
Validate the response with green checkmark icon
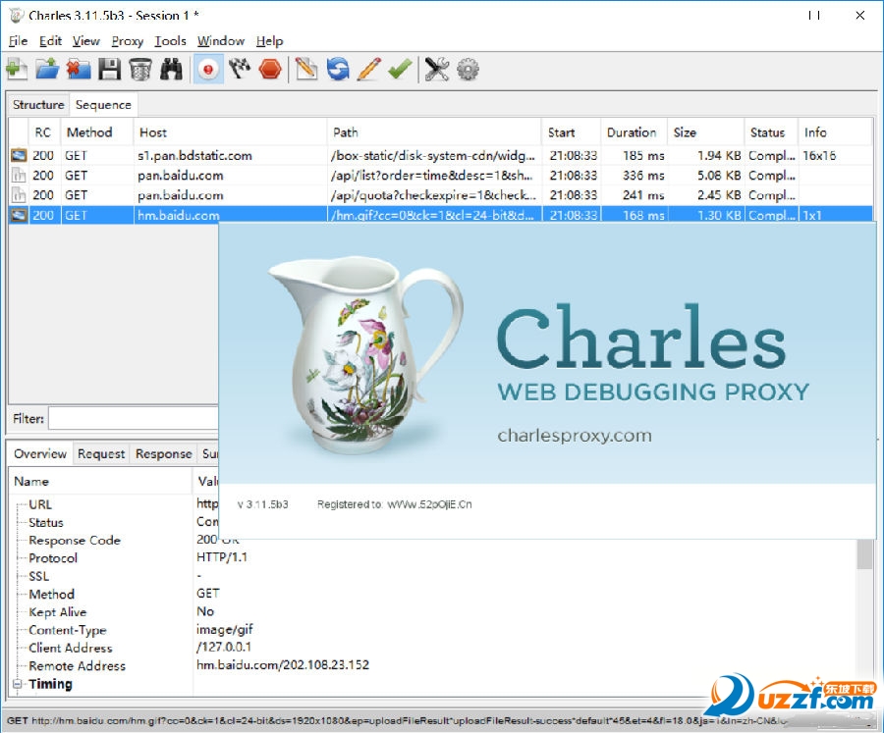[400, 70]
